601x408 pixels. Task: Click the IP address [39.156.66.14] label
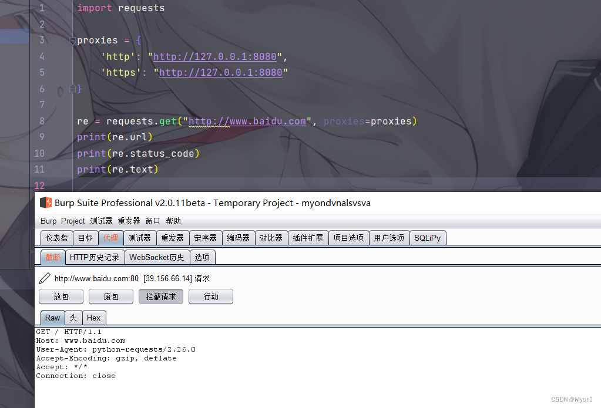167,278
